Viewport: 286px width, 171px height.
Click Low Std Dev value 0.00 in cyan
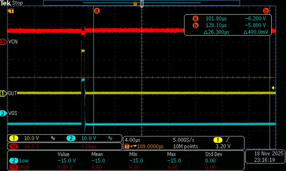point(210,161)
